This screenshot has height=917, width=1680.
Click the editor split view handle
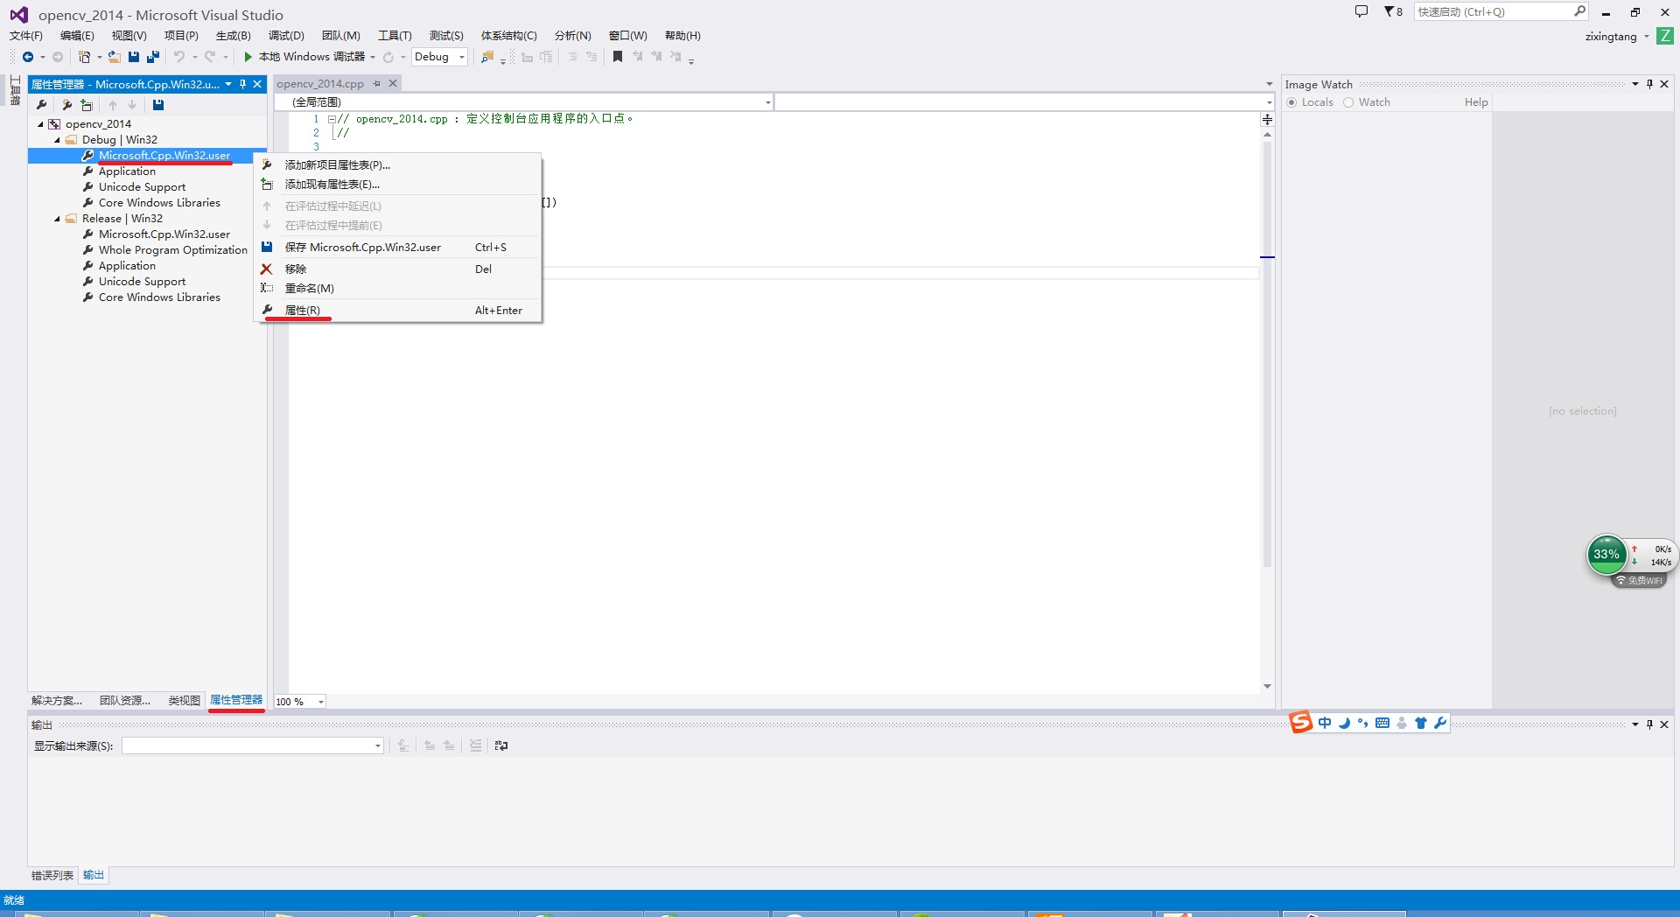point(1267,119)
